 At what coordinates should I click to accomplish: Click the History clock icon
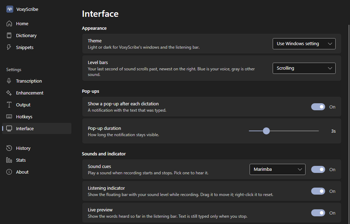[9, 148]
